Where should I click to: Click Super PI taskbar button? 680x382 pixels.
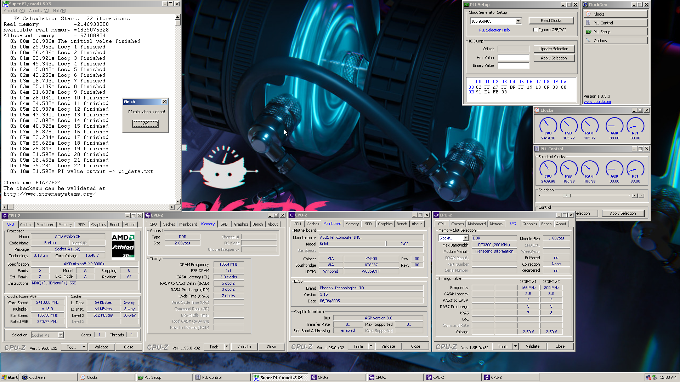point(280,377)
